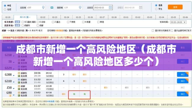This screenshot has width=192, height=110.
Task: Check the Z-直达 train type filter
Action: pyautogui.click(x=53, y=22)
